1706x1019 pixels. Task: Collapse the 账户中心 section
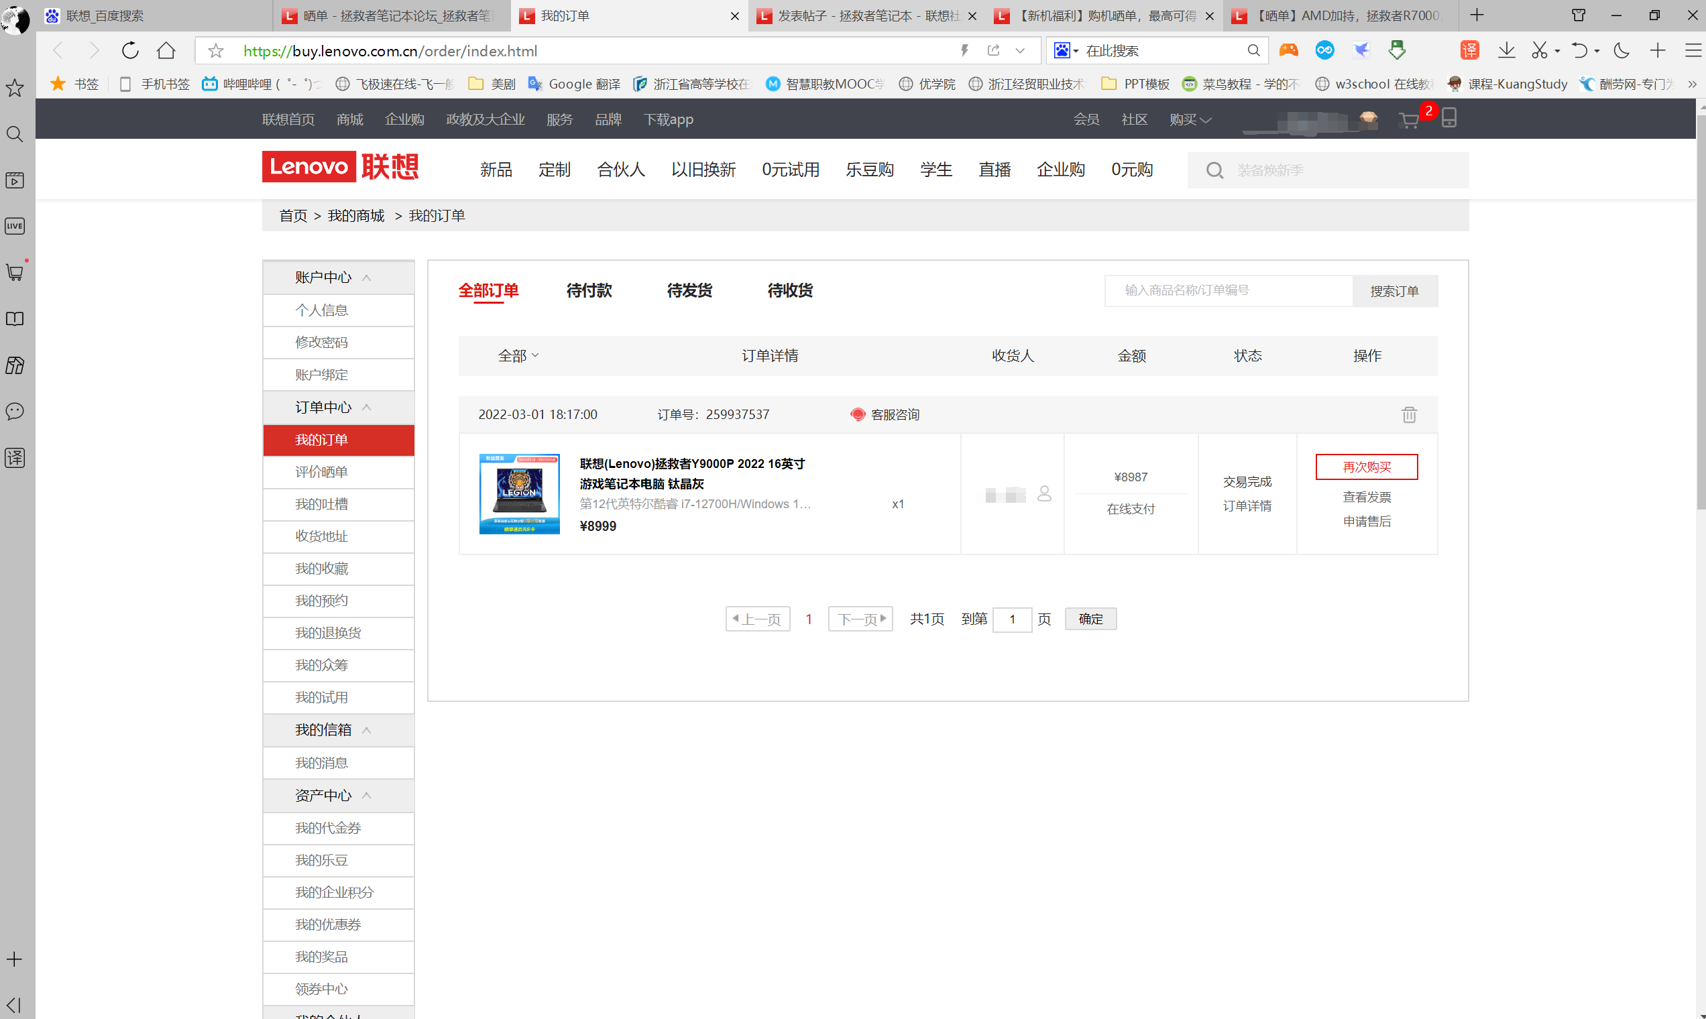pos(366,278)
